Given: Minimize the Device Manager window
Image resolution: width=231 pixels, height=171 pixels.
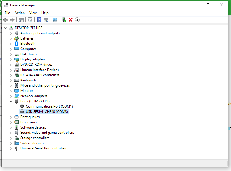Looking at the screenshot, I should tap(195, 5).
